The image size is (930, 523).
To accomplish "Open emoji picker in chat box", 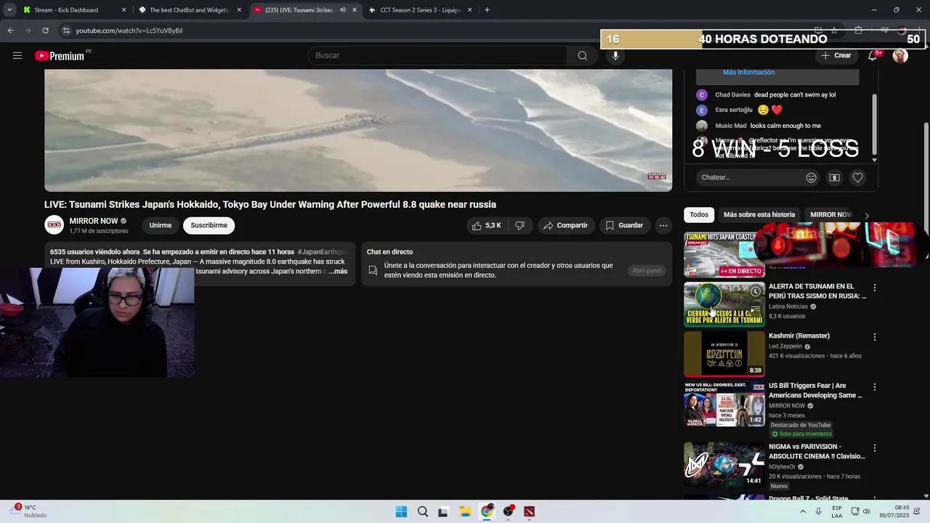I will 812,177.
